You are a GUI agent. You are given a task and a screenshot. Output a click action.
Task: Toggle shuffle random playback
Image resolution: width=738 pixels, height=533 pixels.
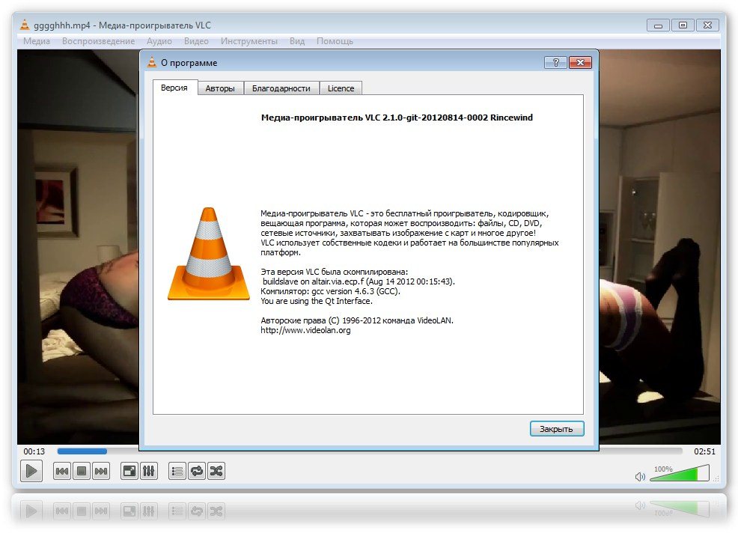(216, 471)
